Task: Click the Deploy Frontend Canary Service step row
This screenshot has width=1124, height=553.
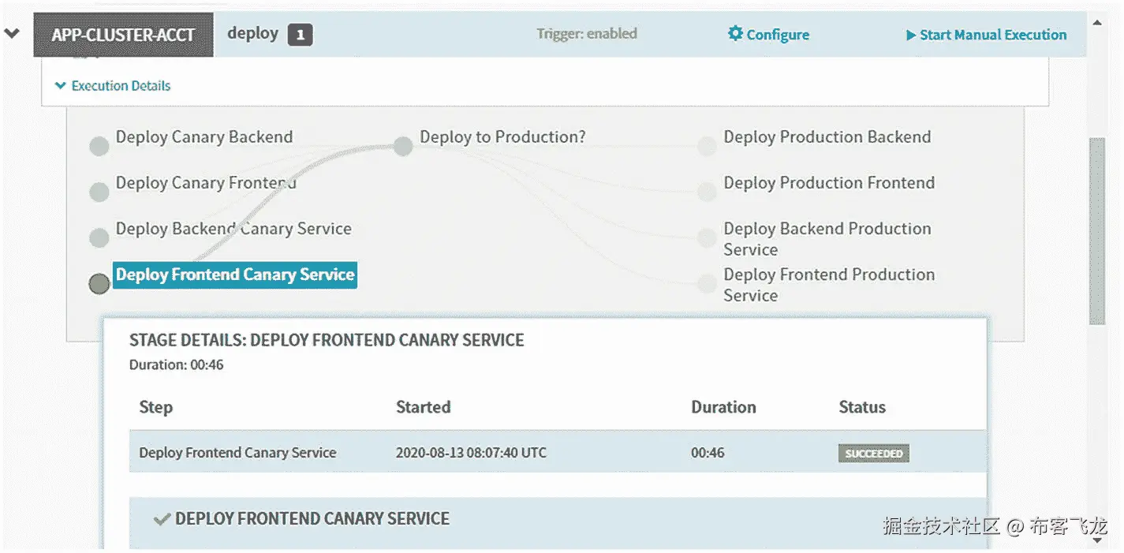Action: (x=552, y=453)
